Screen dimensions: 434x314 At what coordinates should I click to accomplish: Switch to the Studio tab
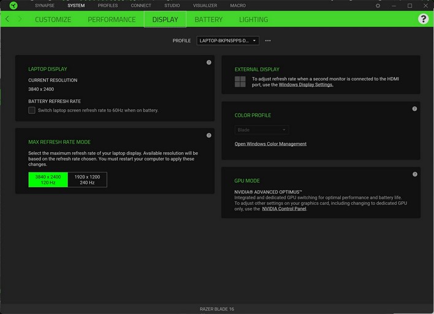click(x=172, y=6)
